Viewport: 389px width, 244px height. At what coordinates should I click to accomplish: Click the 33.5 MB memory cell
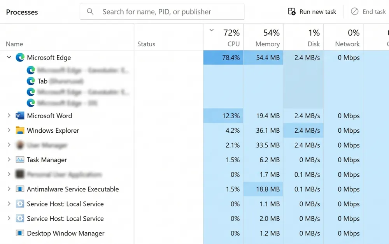tap(263, 145)
